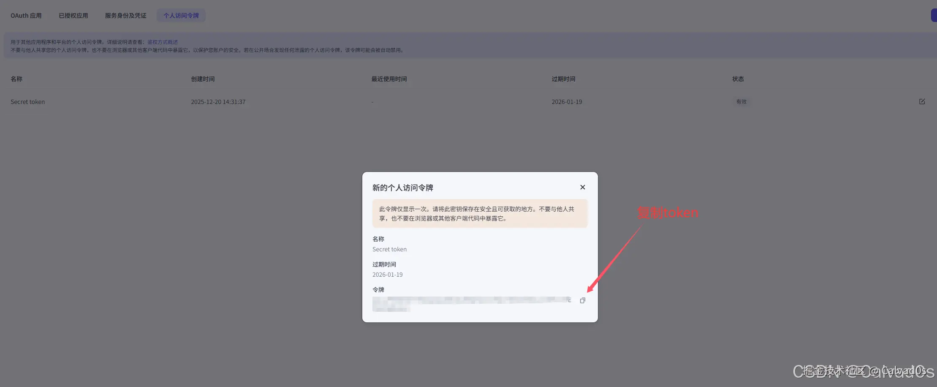The height and width of the screenshot is (387, 937).
Task: Click the 创建时间 column header
Action: 203,79
